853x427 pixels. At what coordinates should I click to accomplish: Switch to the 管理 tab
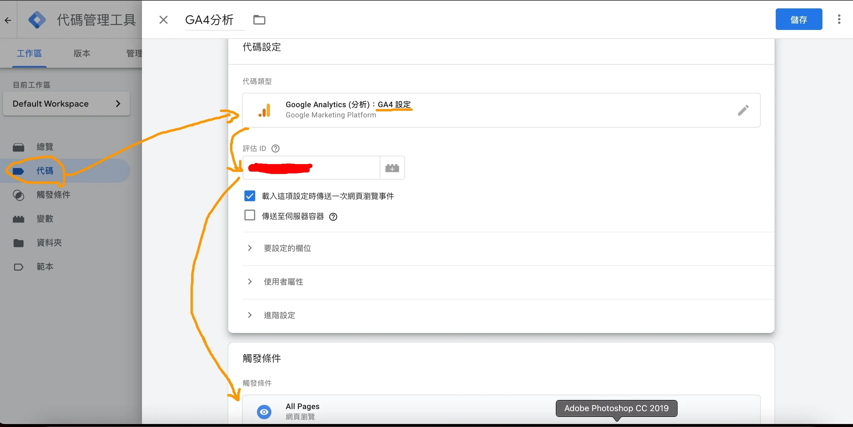[134, 53]
